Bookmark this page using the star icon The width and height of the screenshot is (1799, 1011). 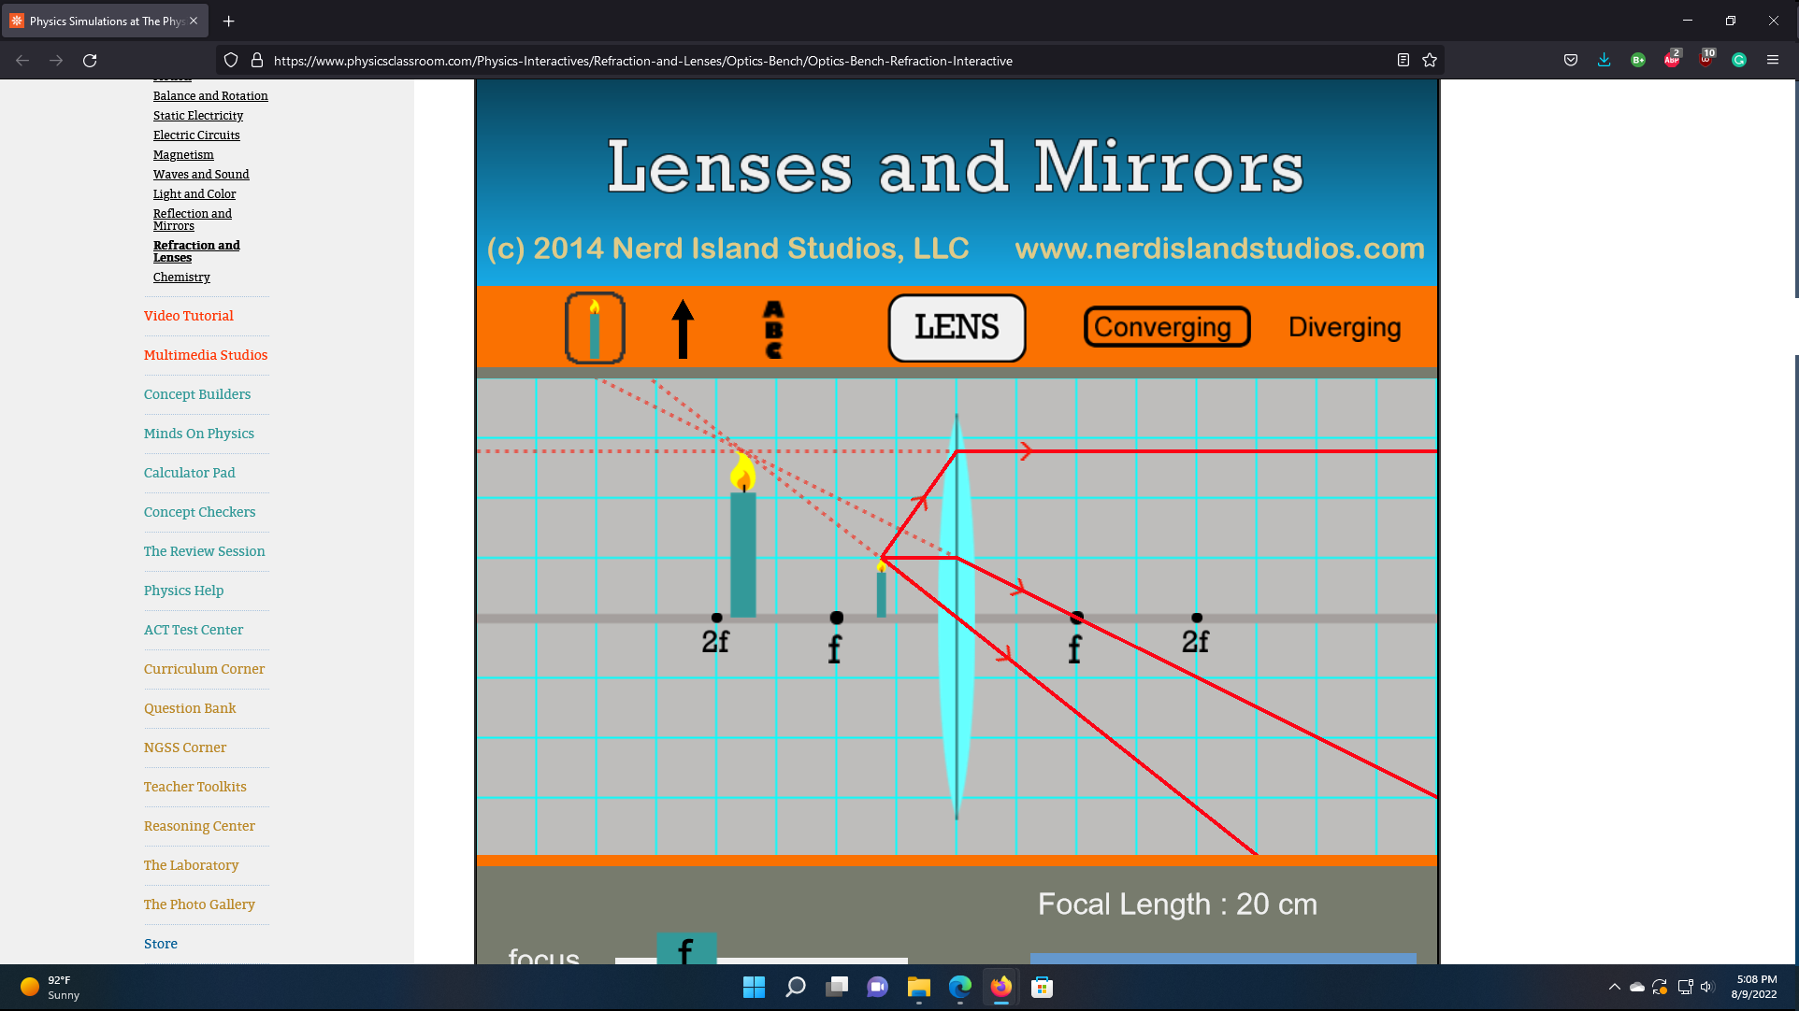pyautogui.click(x=1430, y=60)
